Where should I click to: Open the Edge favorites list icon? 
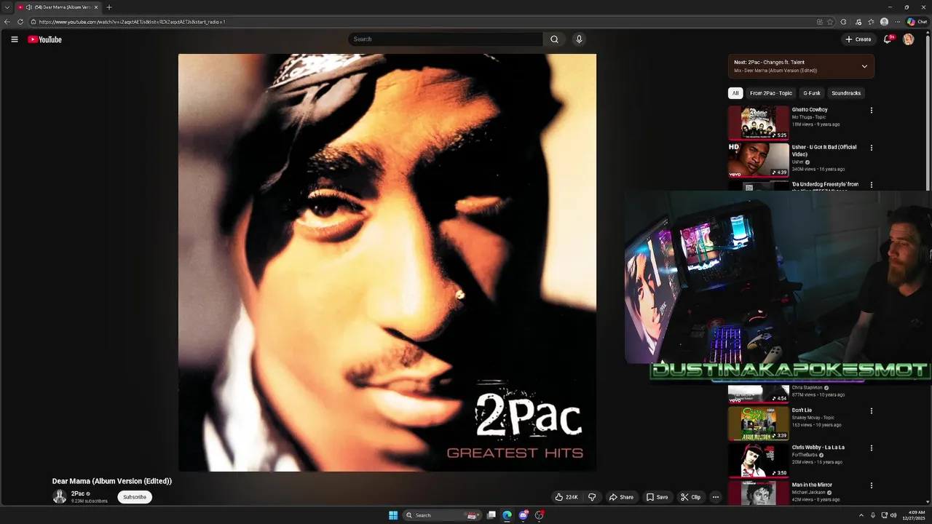[x=871, y=22]
